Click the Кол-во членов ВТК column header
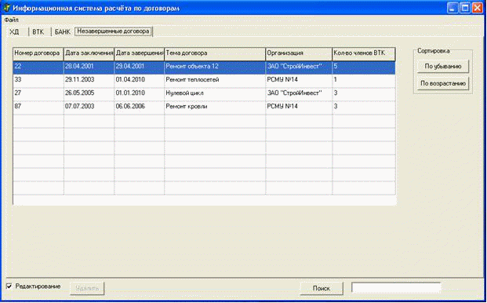Screen dimensions: 487x303 [x=364, y=54]
